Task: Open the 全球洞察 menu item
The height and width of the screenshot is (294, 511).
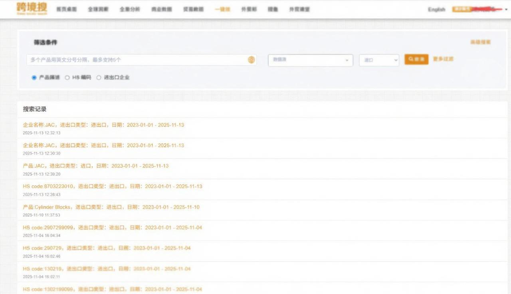Action: point(98,9)
